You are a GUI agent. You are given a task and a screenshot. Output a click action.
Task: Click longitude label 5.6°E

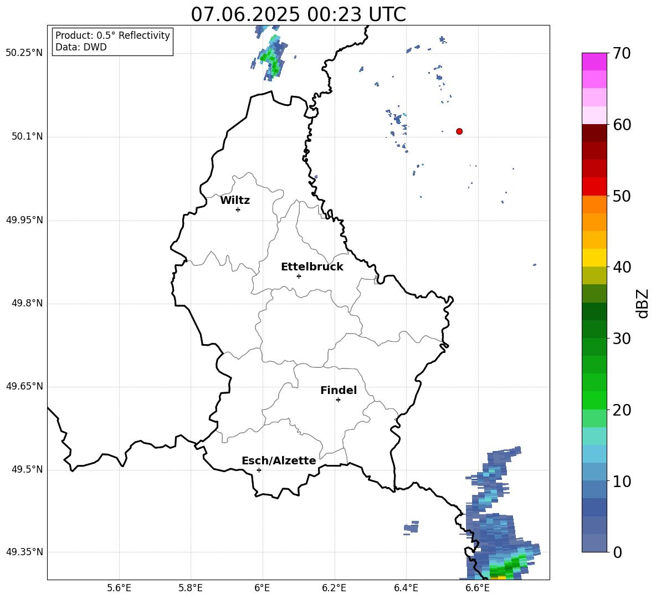tap(119, 588)
